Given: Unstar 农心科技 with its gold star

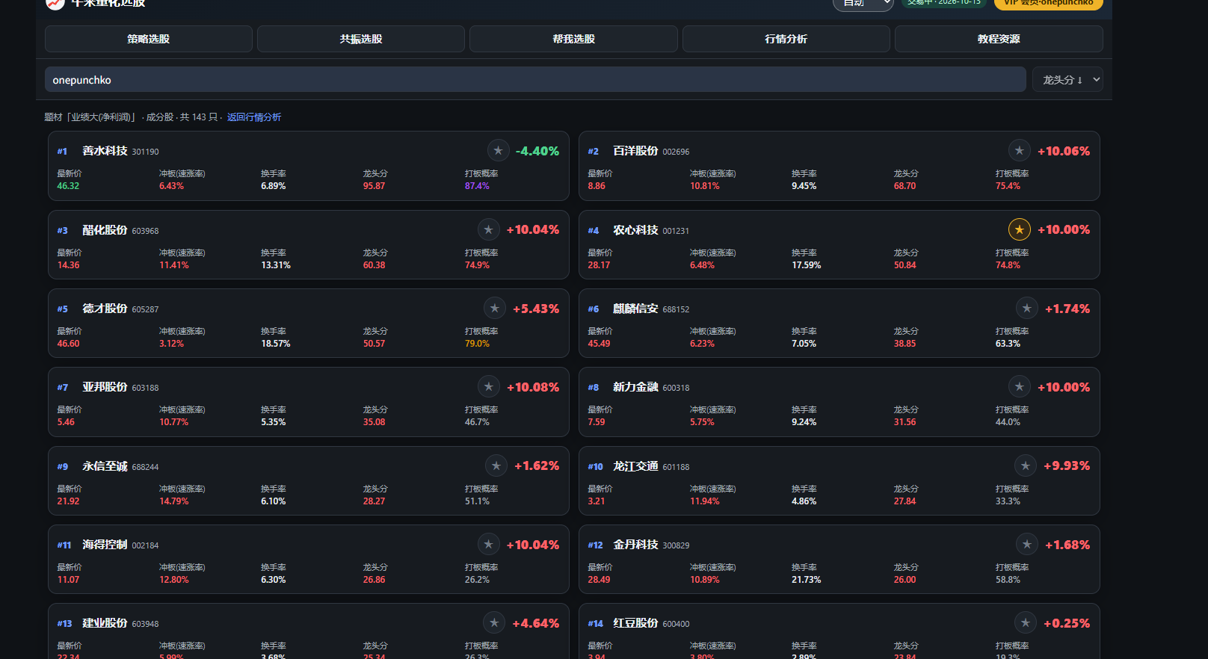Looking at the screenshot, I should coord(1020,229).
